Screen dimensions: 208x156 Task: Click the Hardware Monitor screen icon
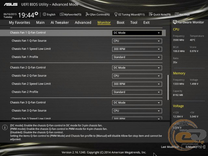(x=175, y=22)
